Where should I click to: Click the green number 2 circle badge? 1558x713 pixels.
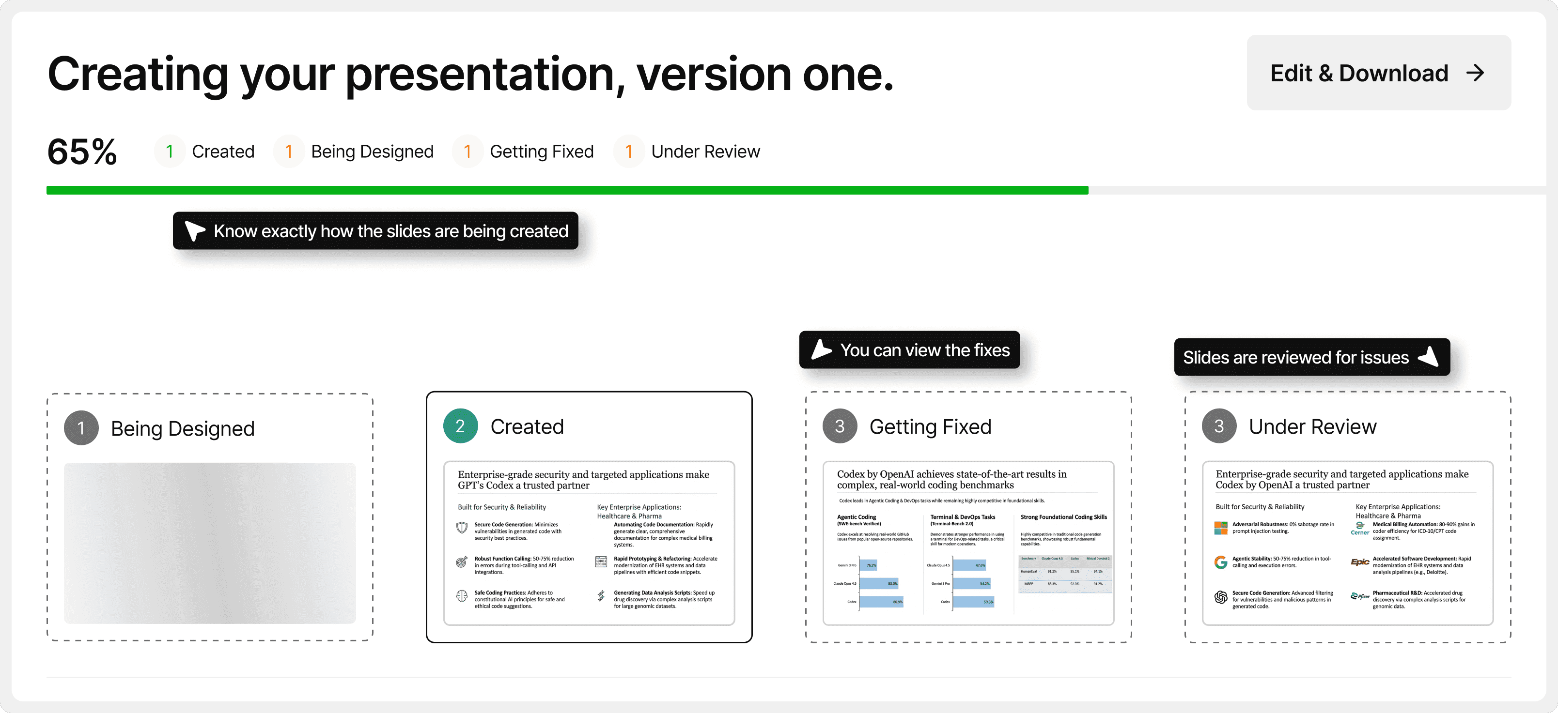pyautogui.click(x=460, y=426)
